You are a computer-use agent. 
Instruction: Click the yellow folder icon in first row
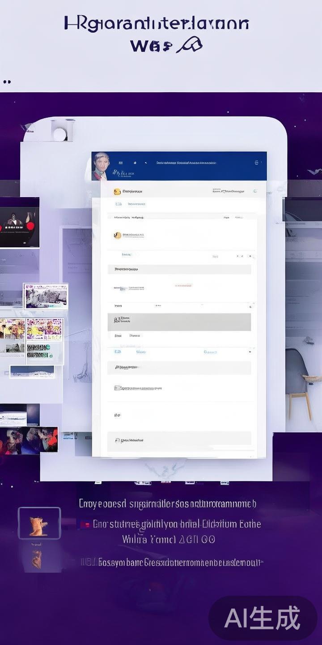tap(117, 191)
